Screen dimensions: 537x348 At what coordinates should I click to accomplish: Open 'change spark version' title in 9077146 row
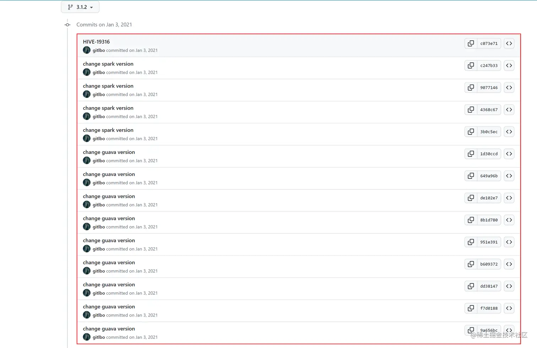click(x=108, y=86)
